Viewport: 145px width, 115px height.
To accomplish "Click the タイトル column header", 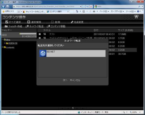I will (x=47, y=30).
